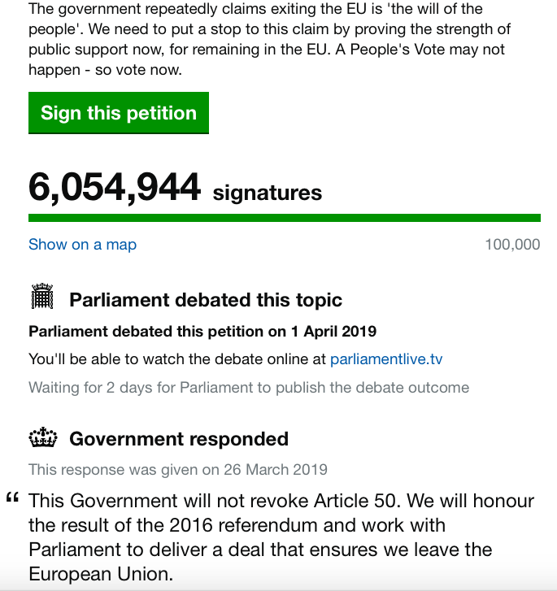Click the debate date line for 1 April 2019
This screenshot has width=557, height=591.
202,332
